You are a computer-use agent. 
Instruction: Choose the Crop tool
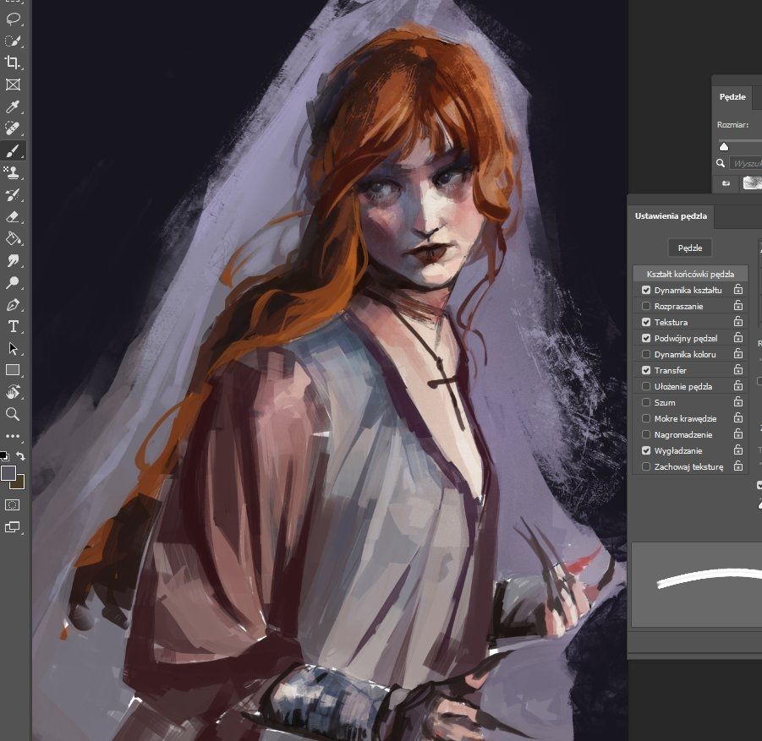(x=13, y=63)
